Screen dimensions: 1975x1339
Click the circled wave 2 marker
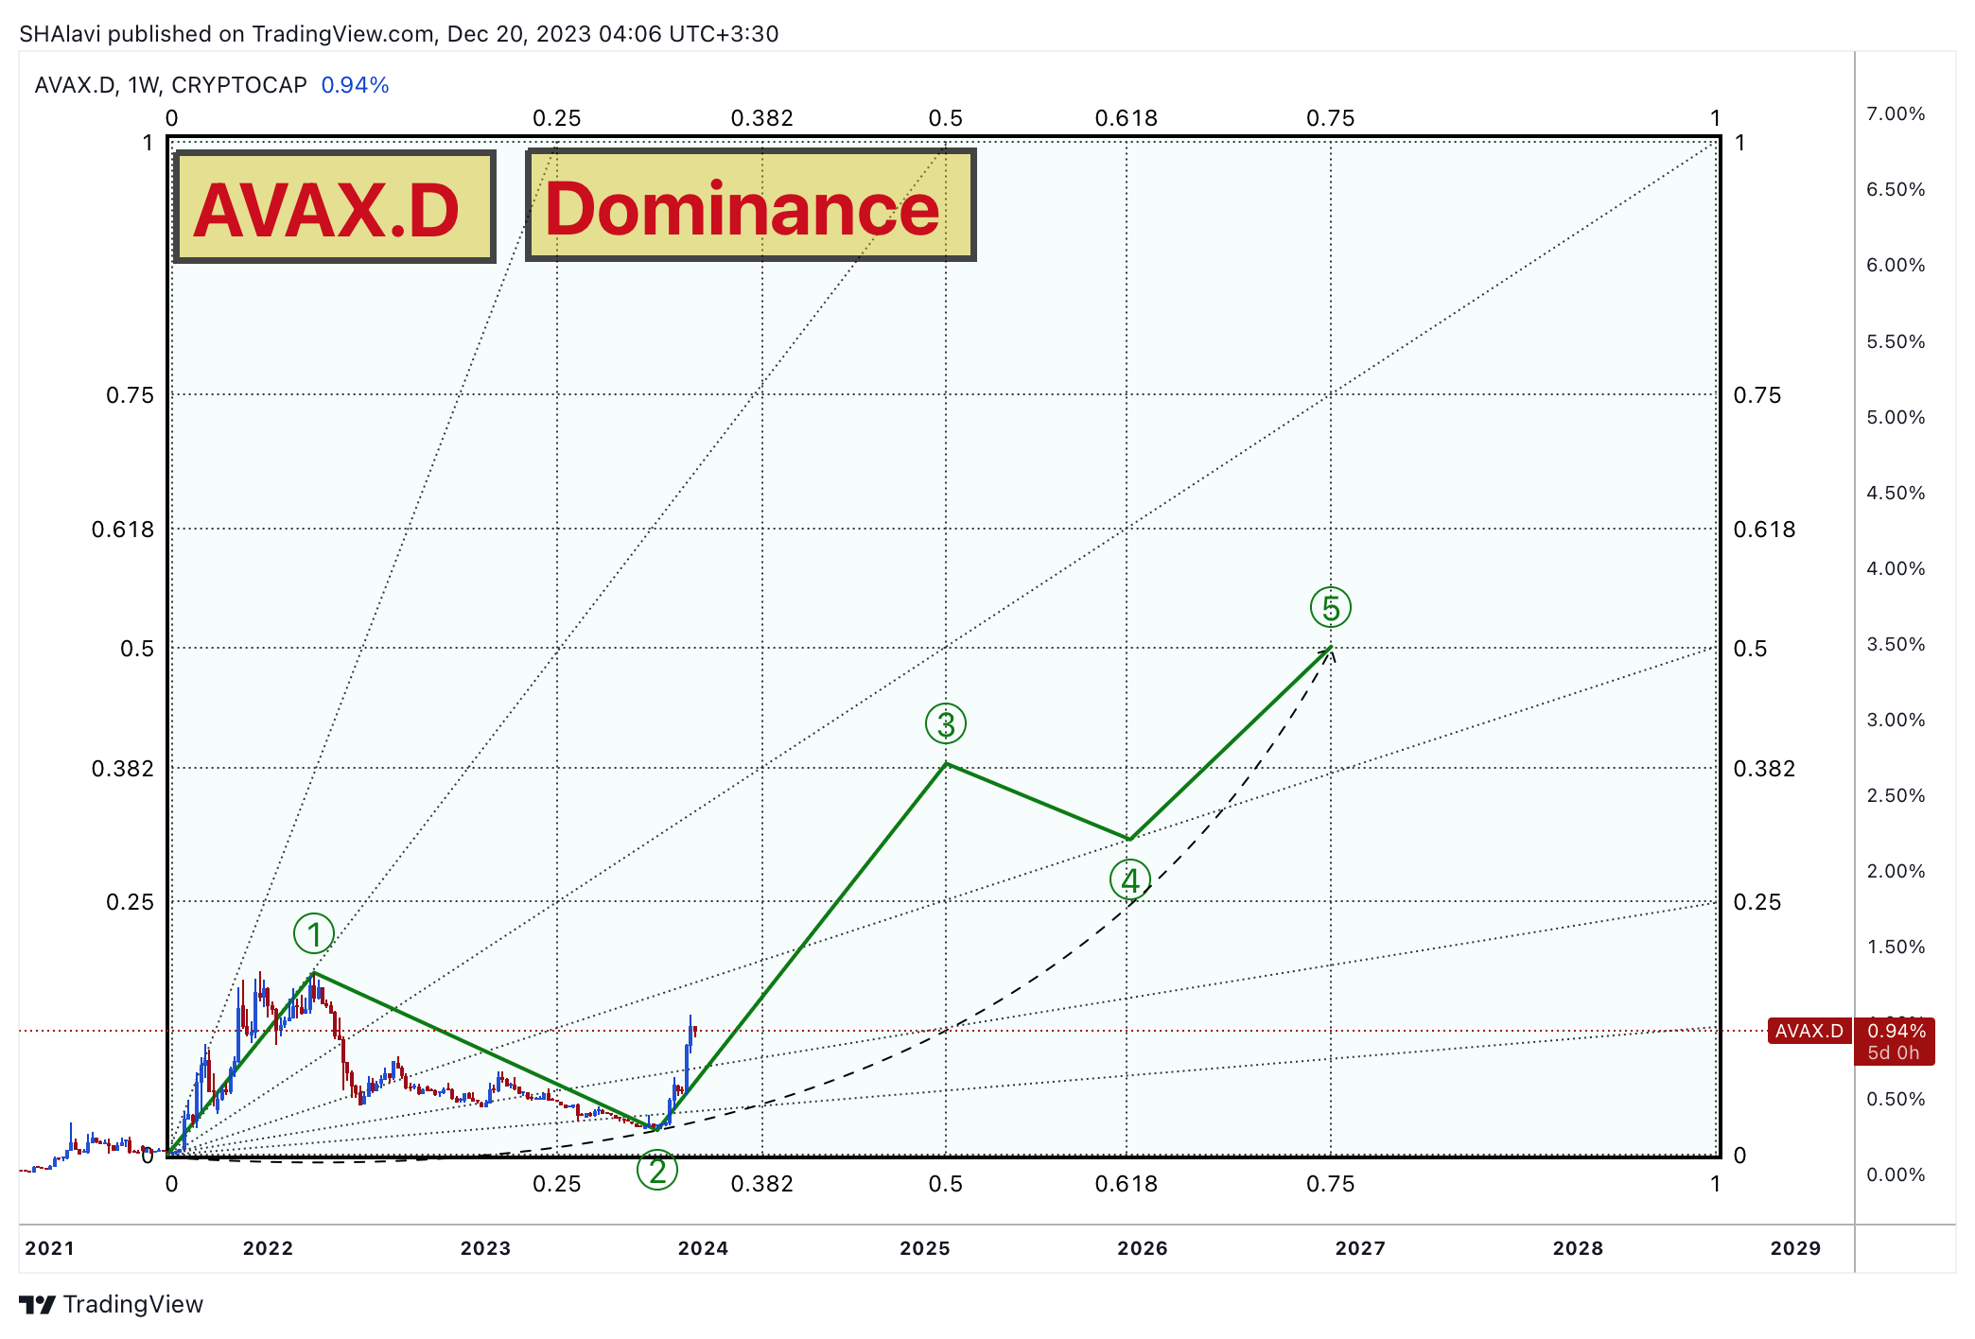pos(656,1171)
